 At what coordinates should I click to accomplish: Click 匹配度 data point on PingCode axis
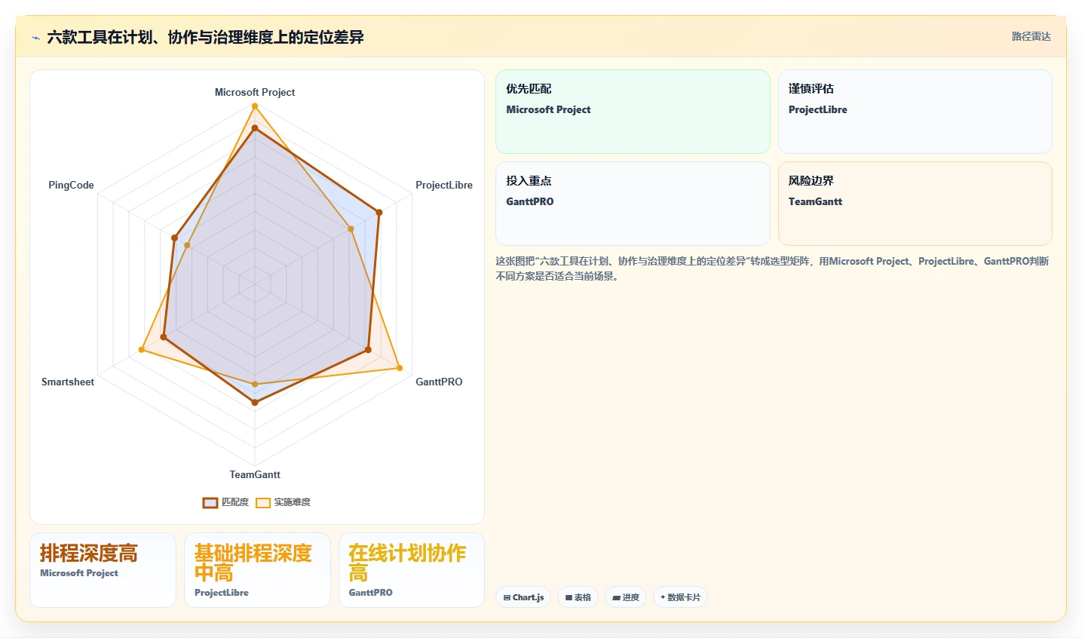pos(174,238)
